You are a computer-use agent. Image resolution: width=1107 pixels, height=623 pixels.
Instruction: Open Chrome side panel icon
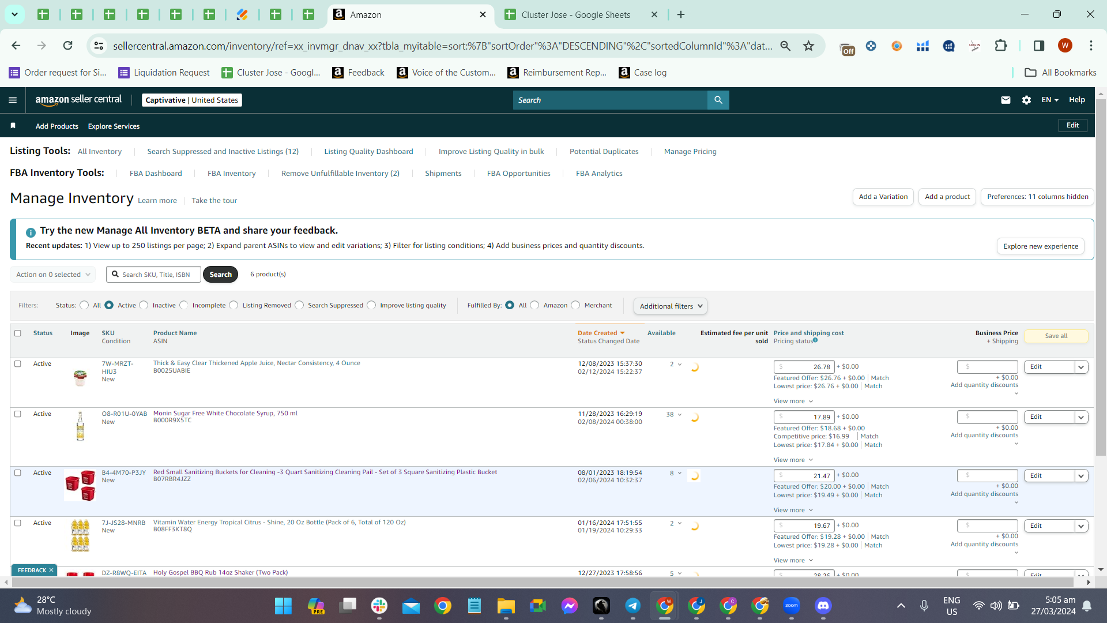point(1039,46)
